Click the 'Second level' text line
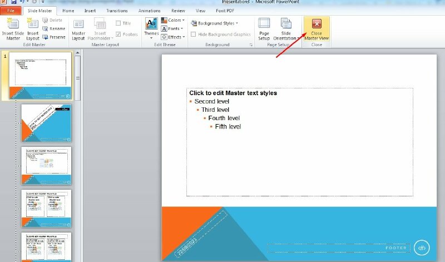Screen dimensions: 445x262 click(212, 101)
